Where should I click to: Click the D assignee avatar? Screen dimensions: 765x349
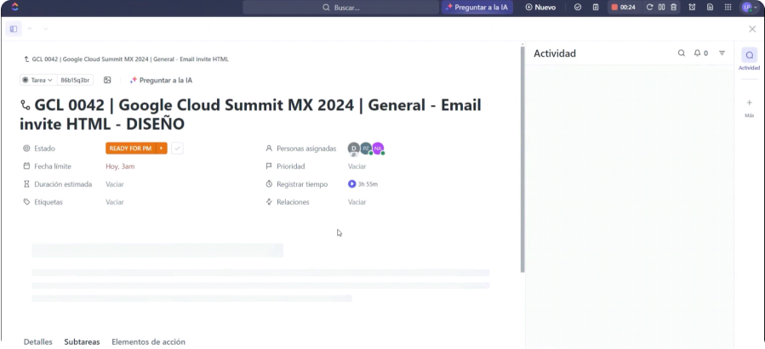coord(354,149)
